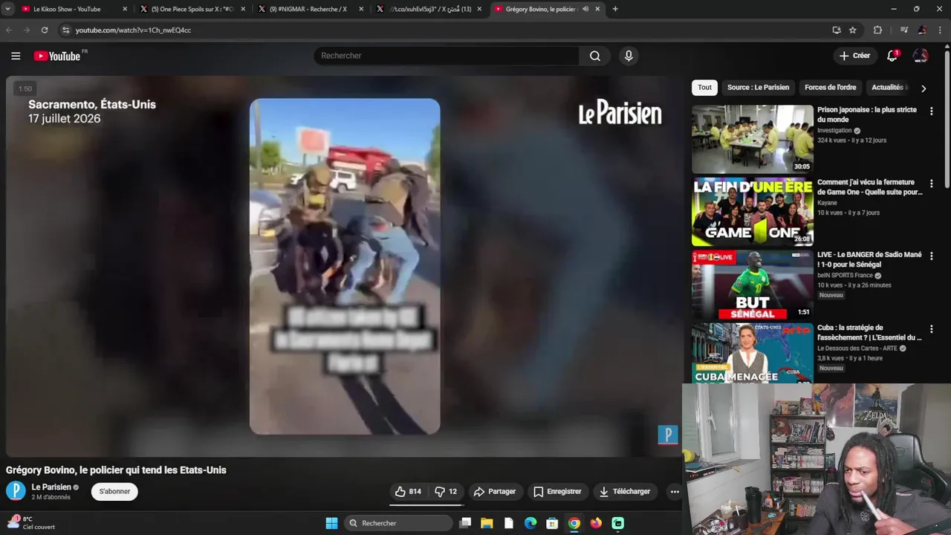Mute the Grégory Bovino tab audio

tap(585, 9)
